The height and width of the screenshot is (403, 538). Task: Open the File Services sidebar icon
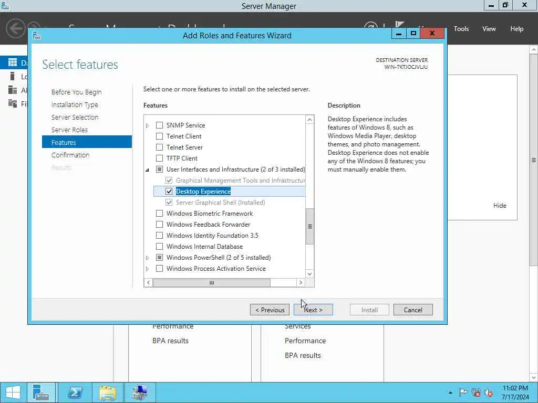(13, 103)
